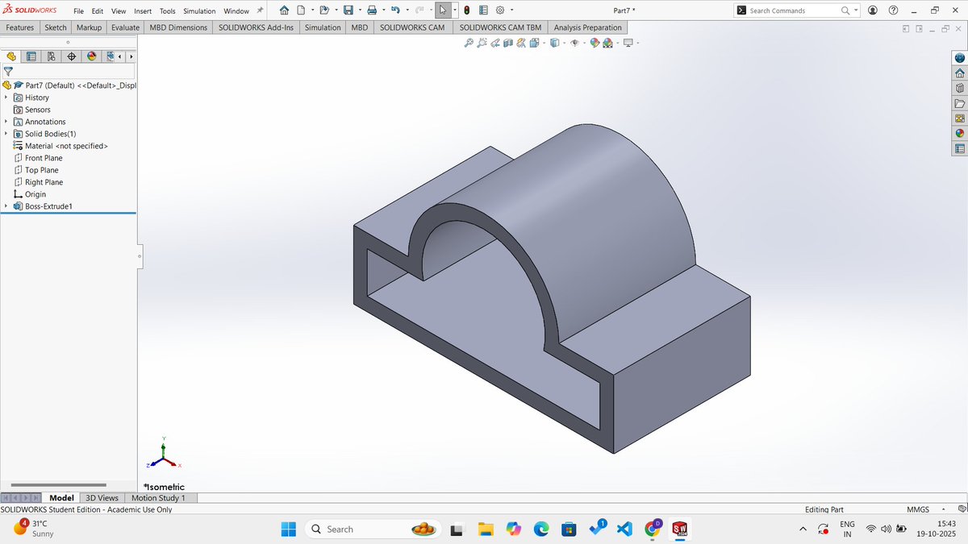Screen dimensions: 968x544
Task: Select the Right Plane in tree
Action: tap(44, 182)
